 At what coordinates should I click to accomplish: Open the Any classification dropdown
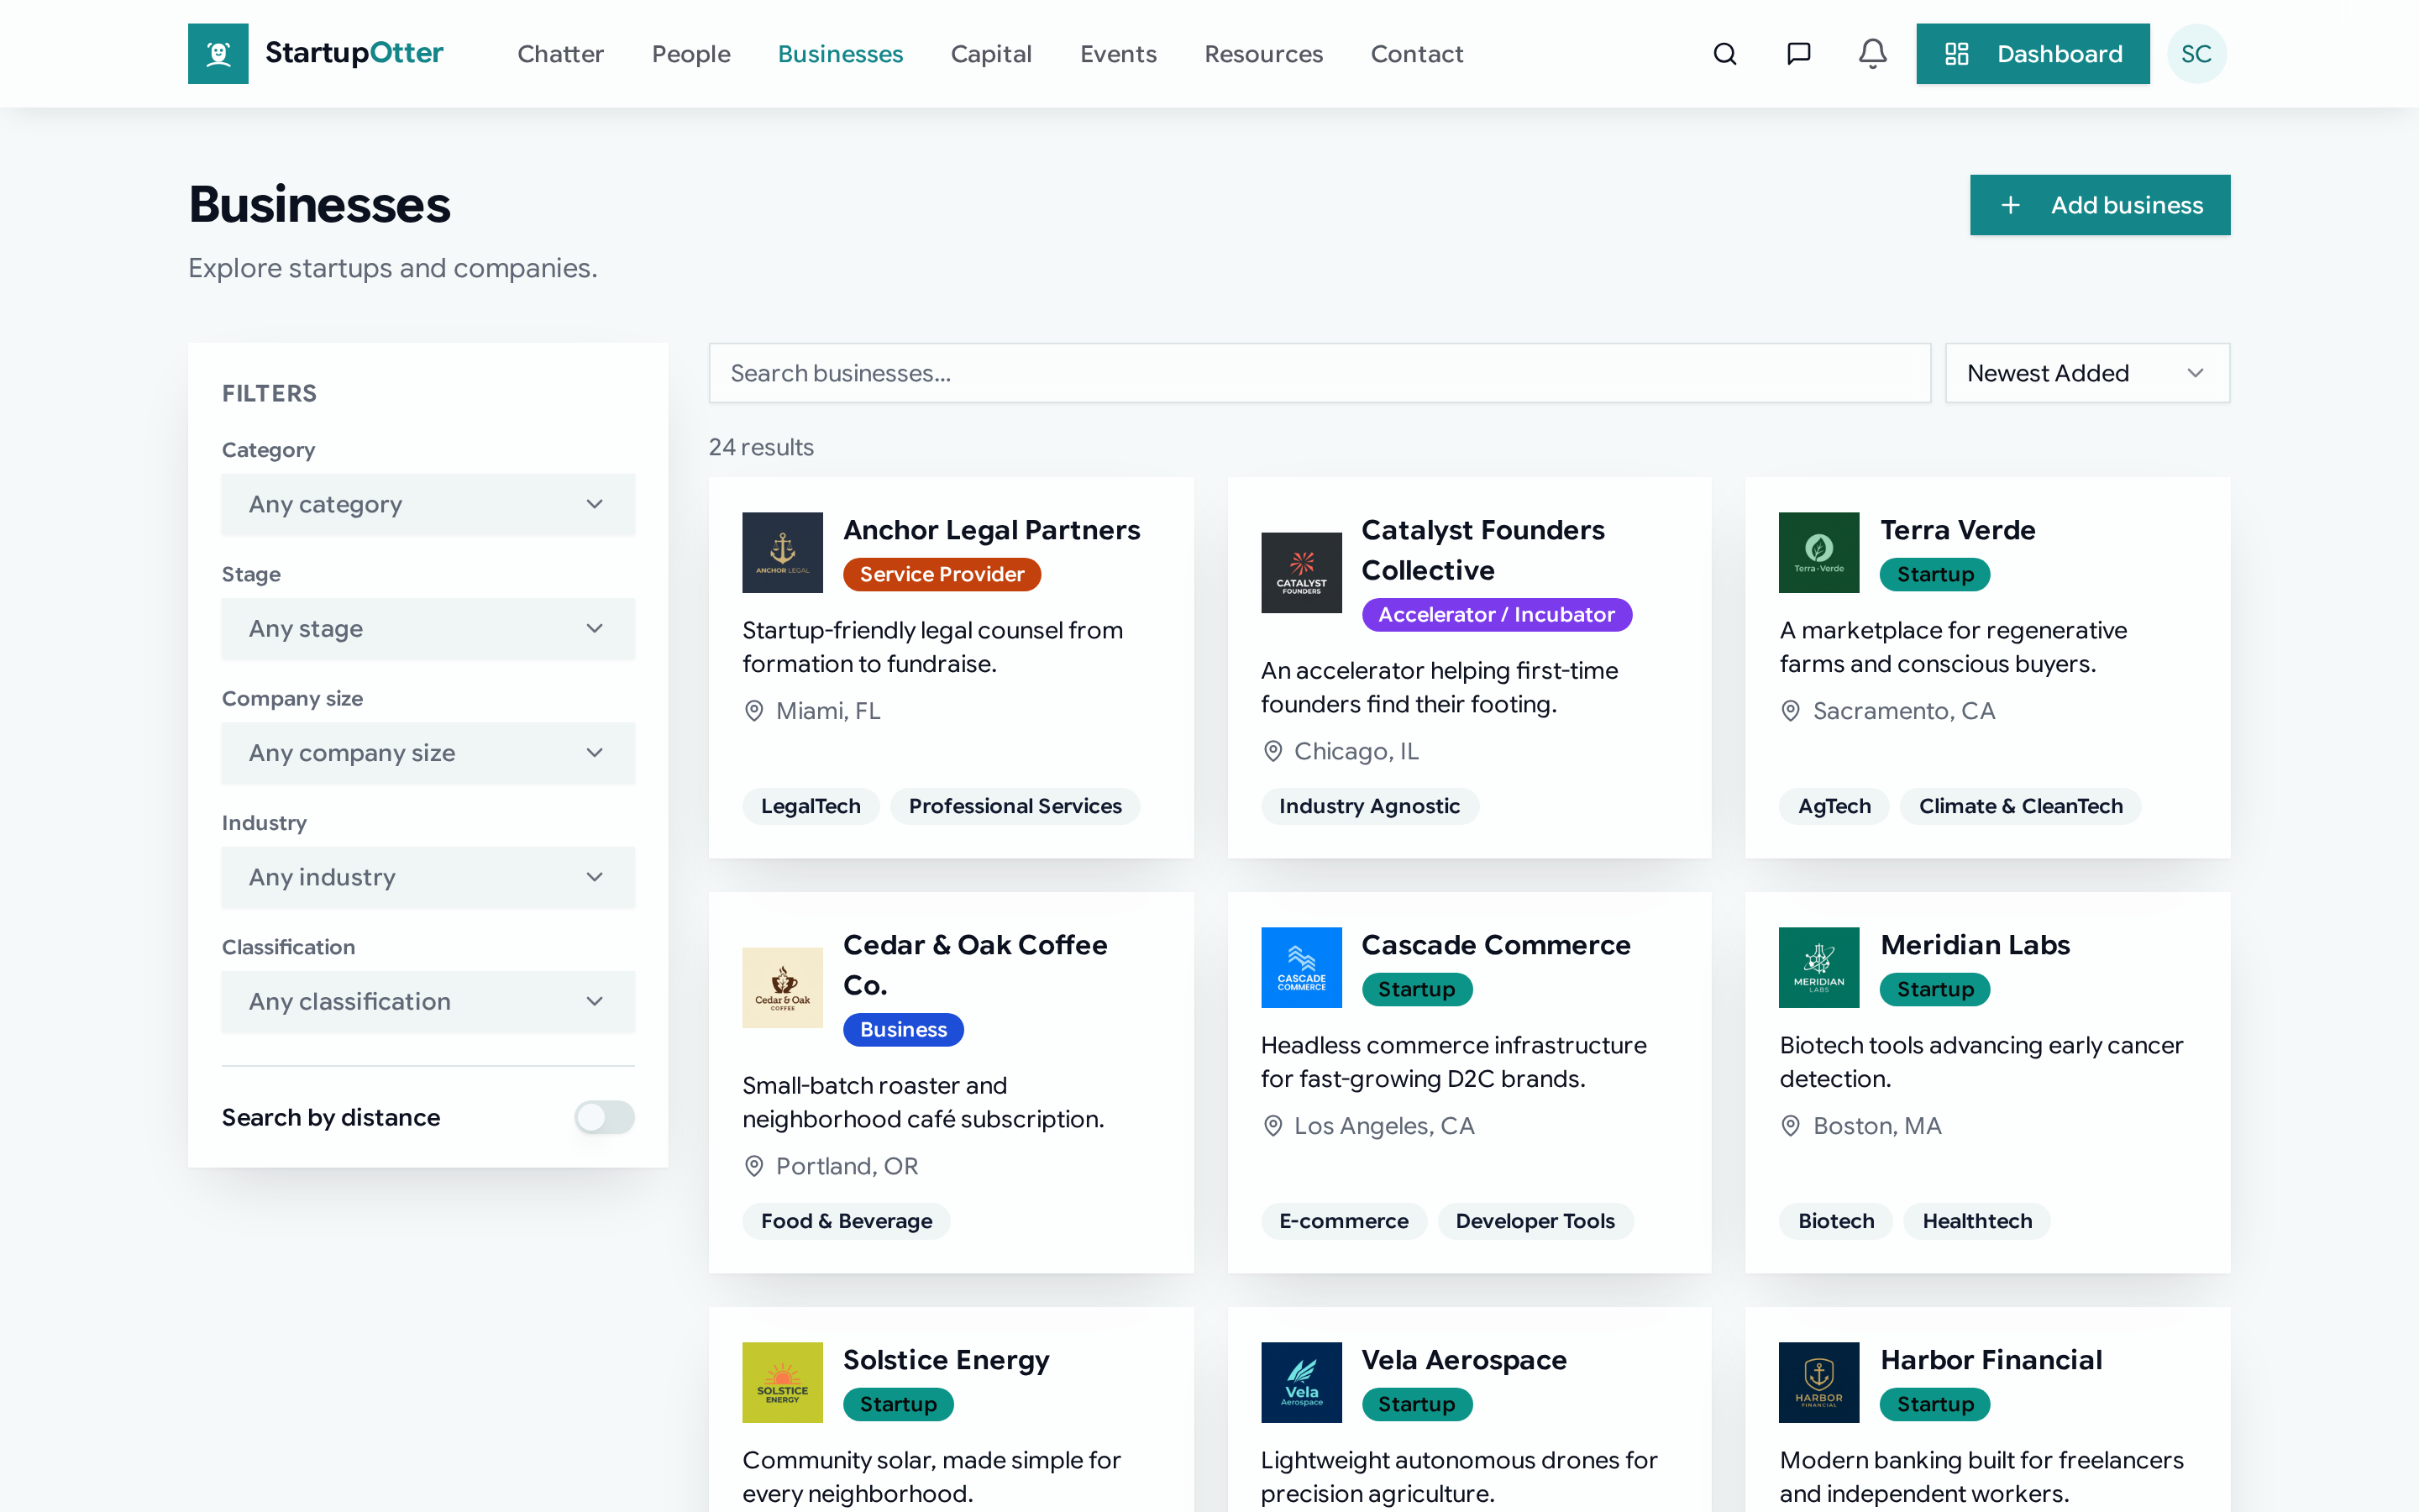pos(428,1001)
